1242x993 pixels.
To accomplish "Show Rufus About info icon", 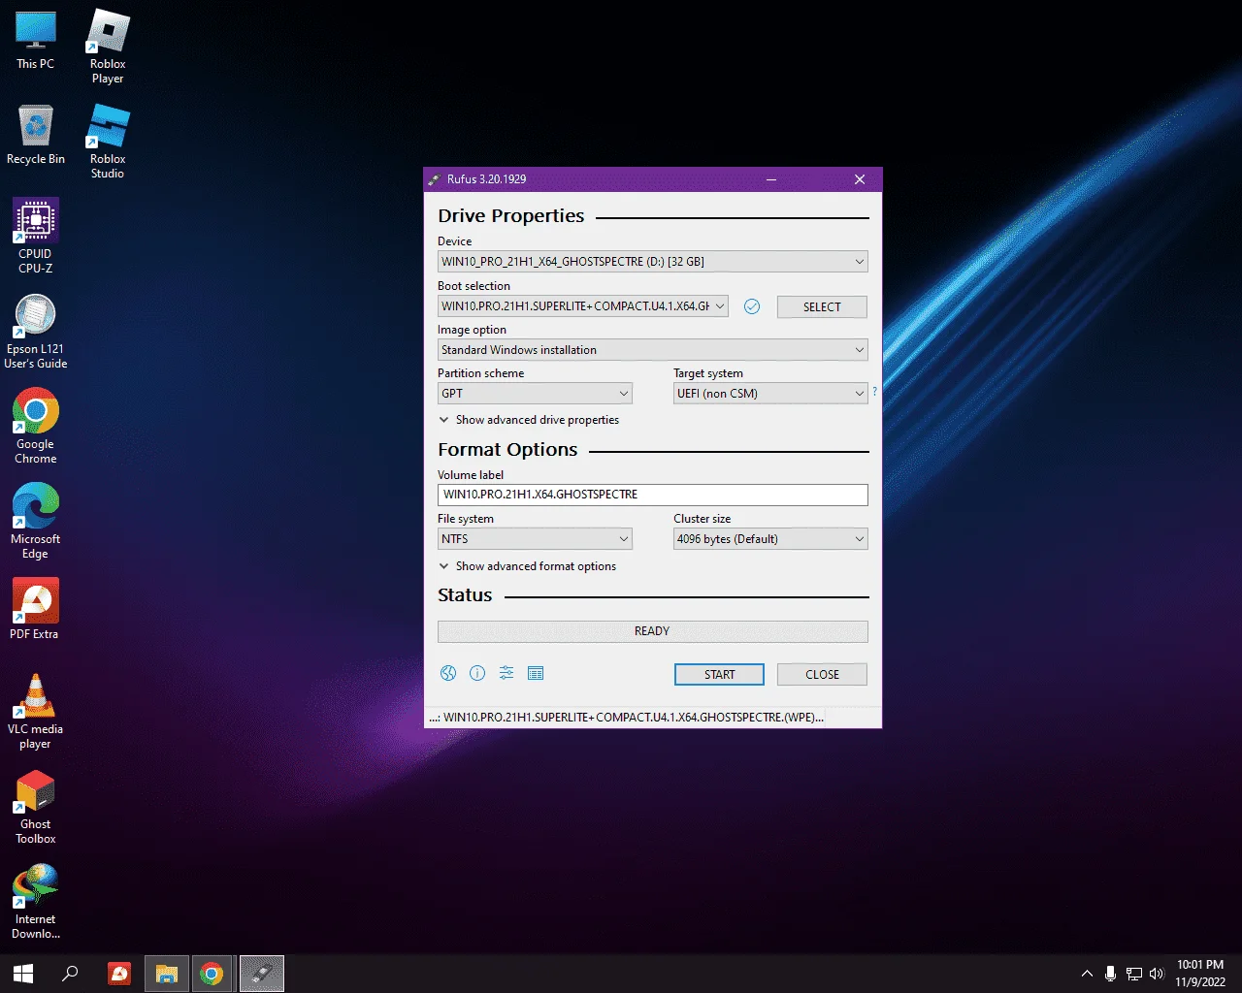I will (x=477, y=673).
